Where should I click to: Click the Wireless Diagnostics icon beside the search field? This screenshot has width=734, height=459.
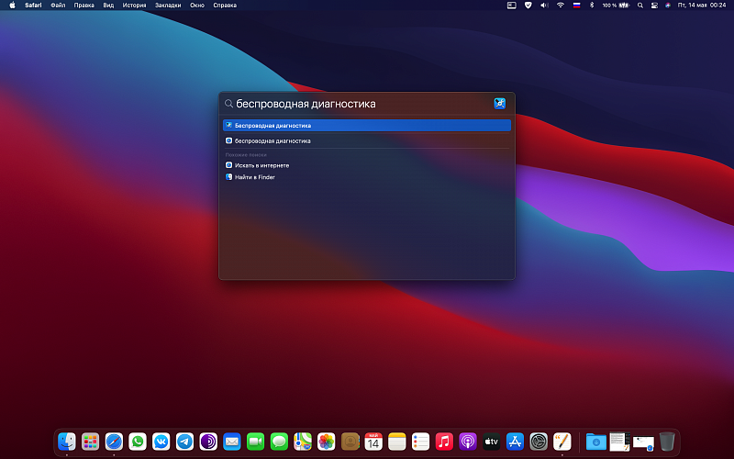pos(499,104)
